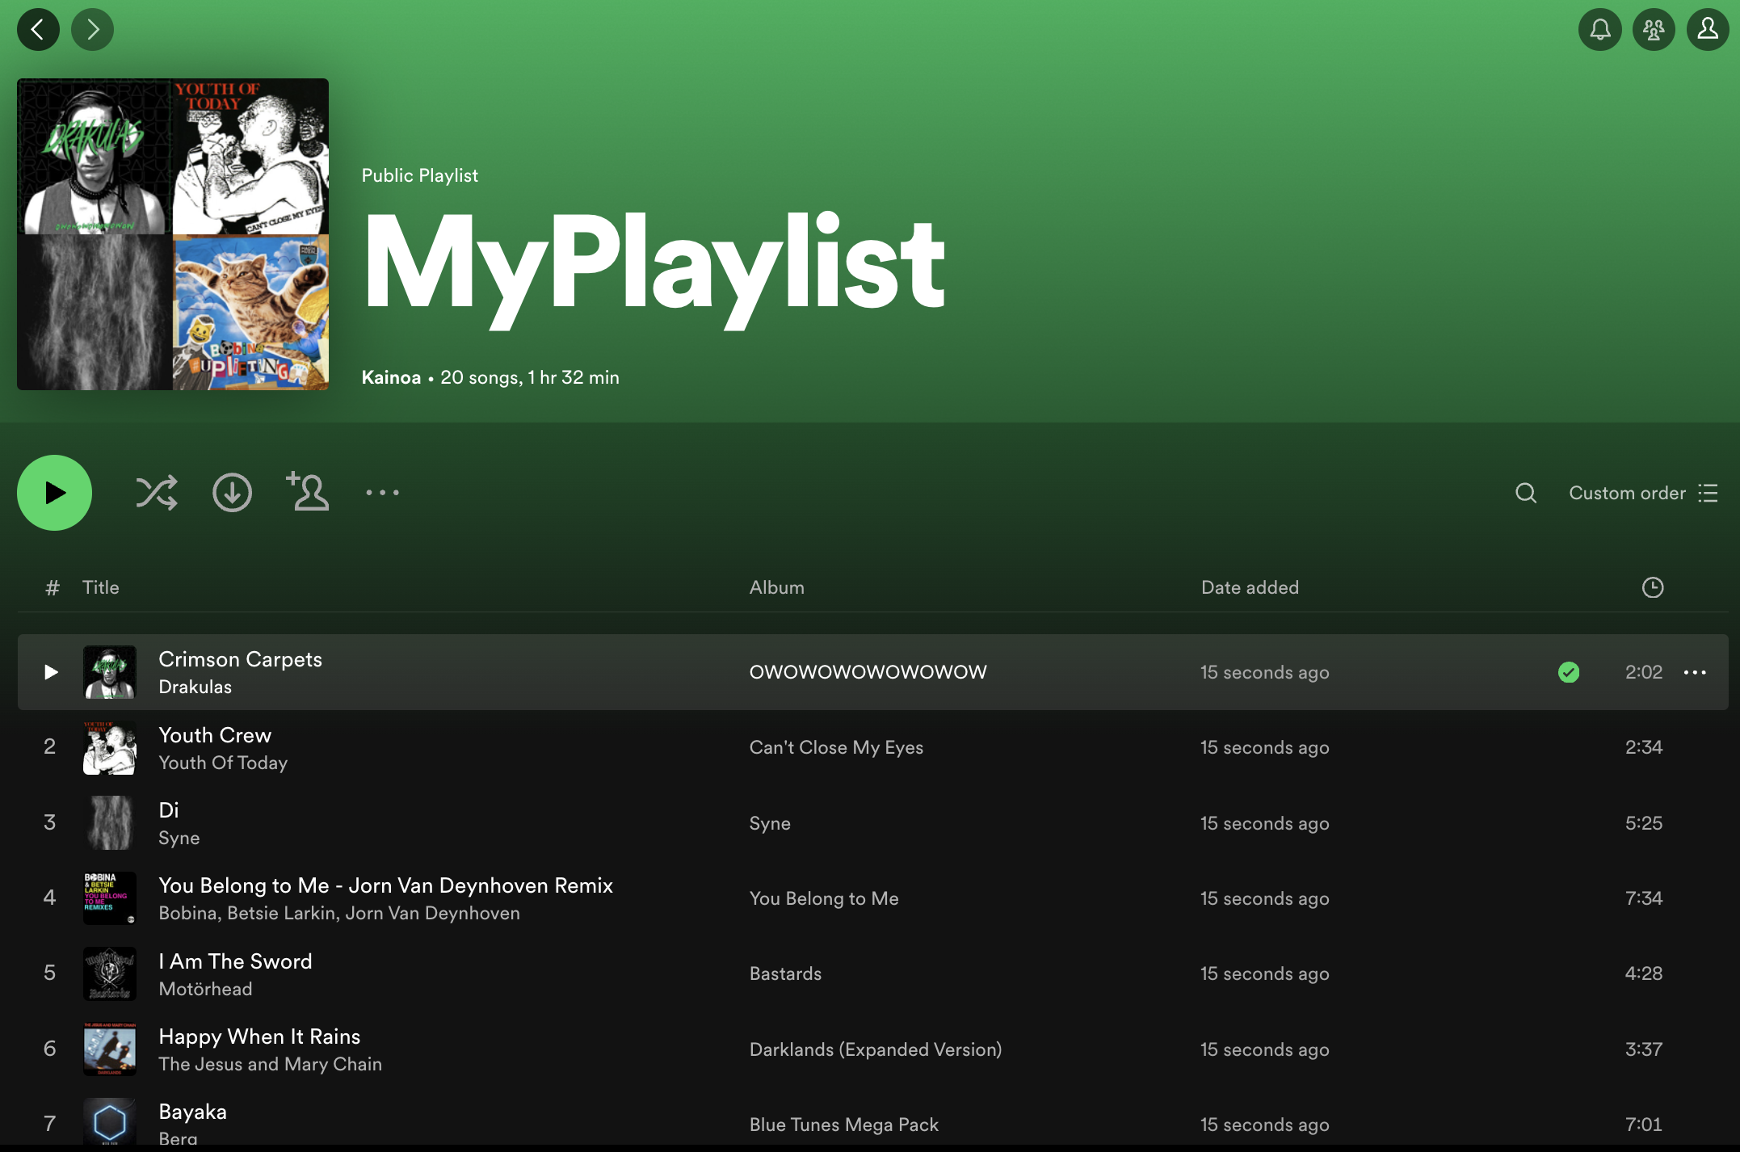
Task: Click the MyPlaylist cover art collage
Action: [x=173, y=234]
